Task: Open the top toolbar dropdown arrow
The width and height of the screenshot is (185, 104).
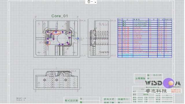Action: 95,2
